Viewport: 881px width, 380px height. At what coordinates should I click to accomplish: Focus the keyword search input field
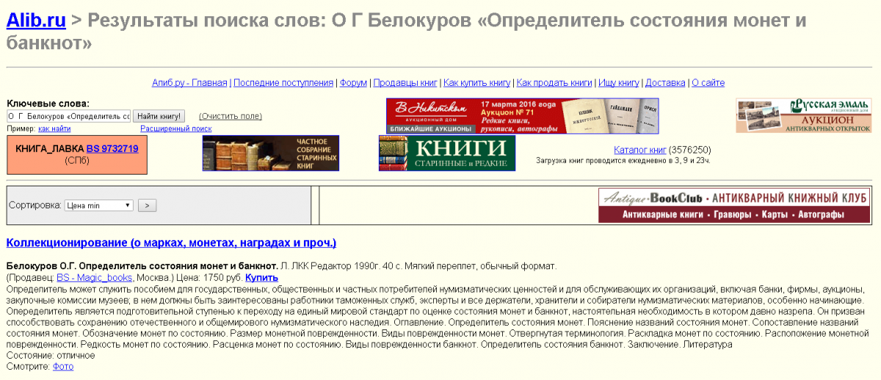(x=68, y=116)
